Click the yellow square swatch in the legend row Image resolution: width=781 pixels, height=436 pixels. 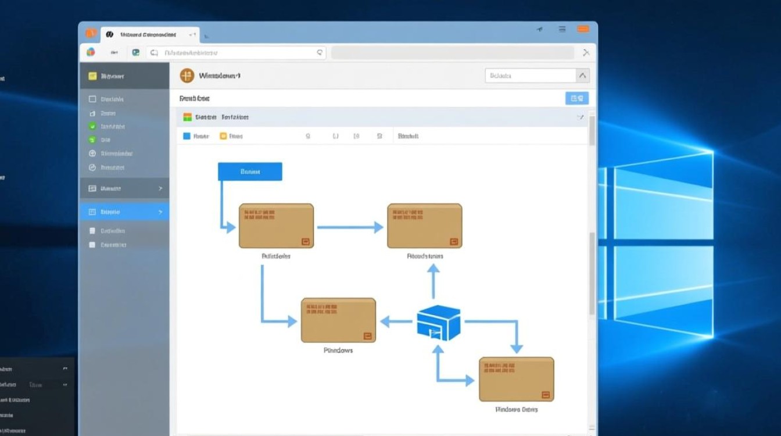[223, 136]
